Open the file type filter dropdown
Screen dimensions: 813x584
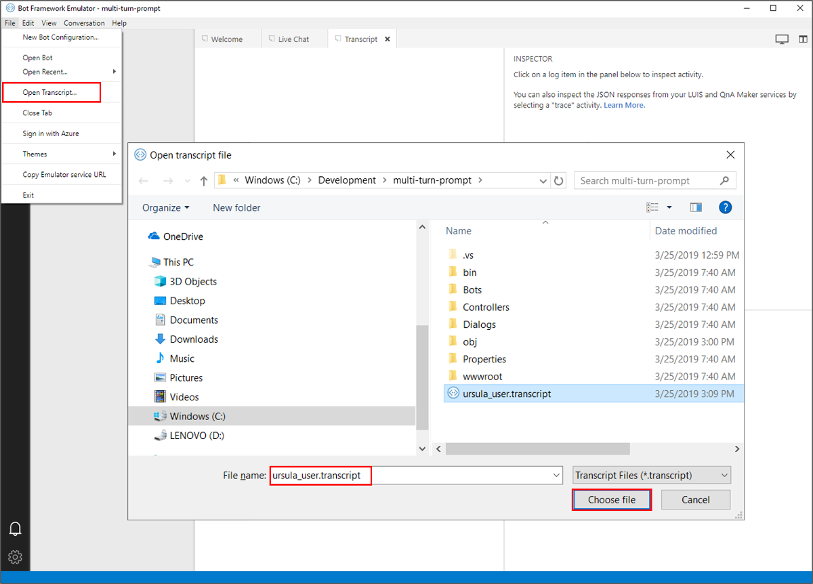(x=652, y=476)
